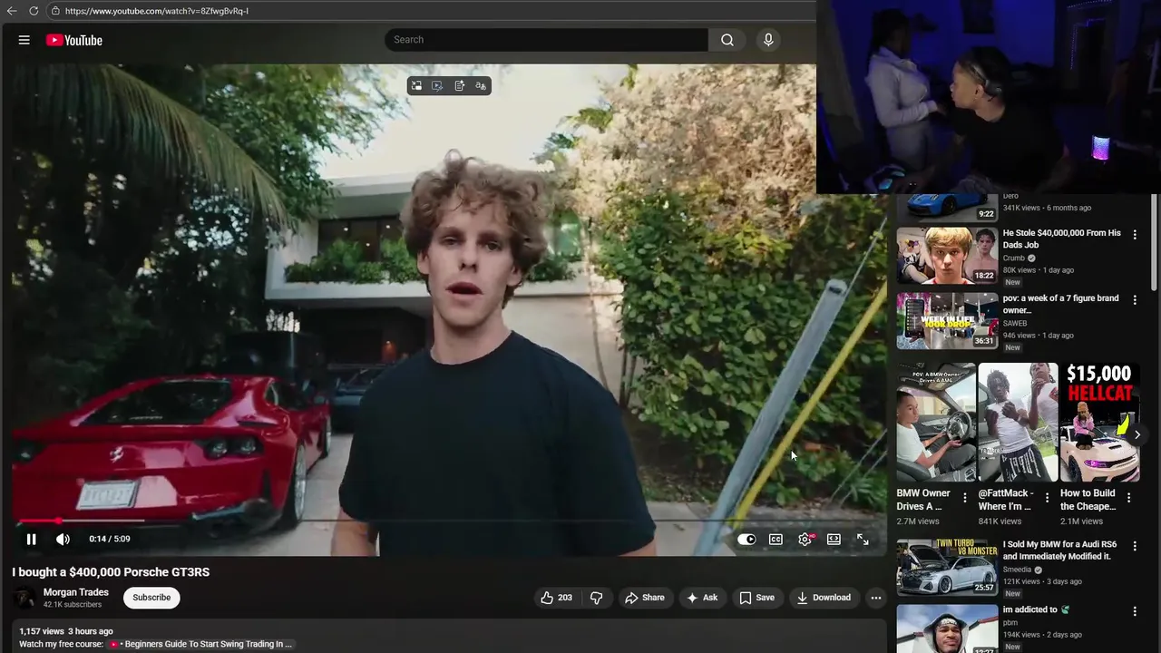Open options for He Stole $40,000,000 video
Image resolution: width=1161 pixels, height=653 pixels.
coord(1134,235)
